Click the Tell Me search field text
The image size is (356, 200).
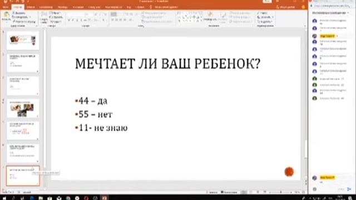pos(166,7)
